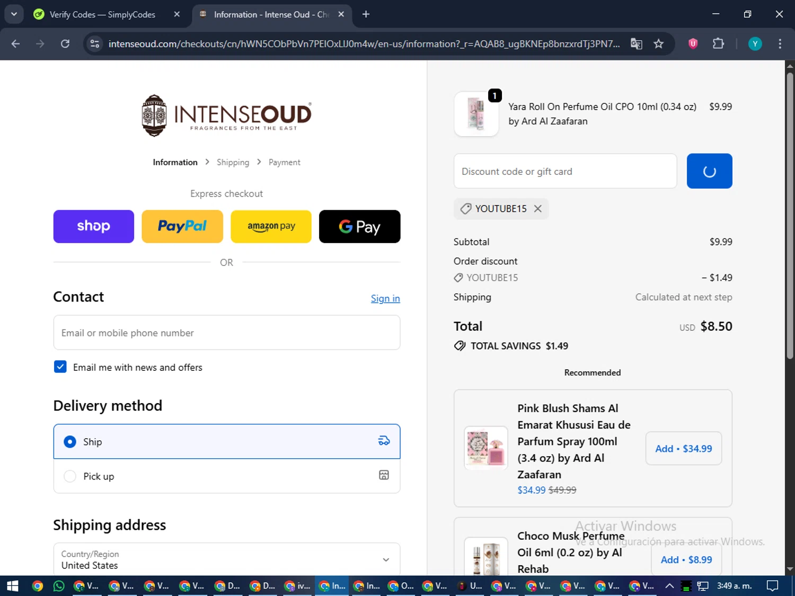Click the Intense Oud logo
795x596 pixels.
click(226, 115)
